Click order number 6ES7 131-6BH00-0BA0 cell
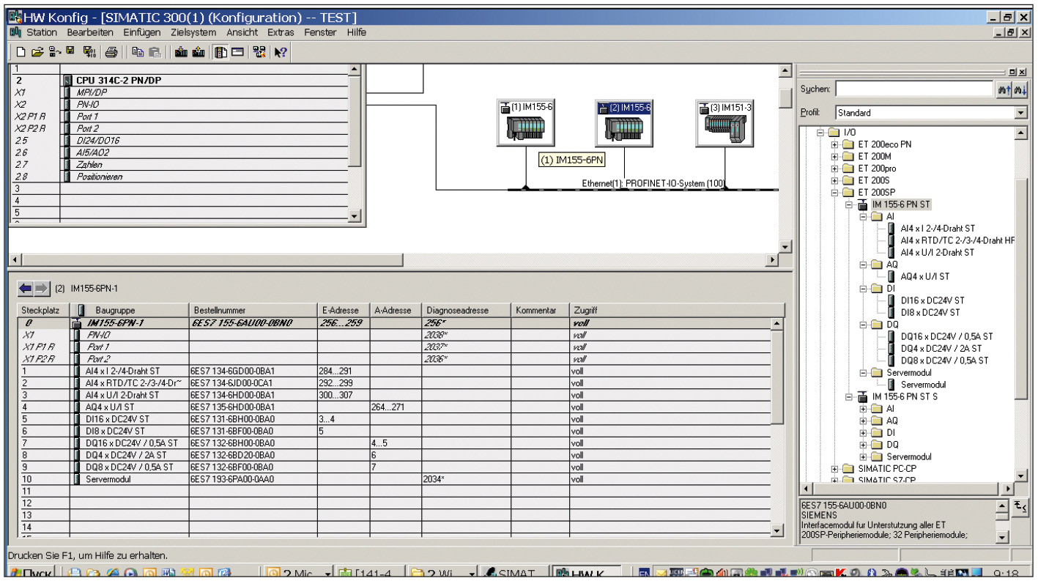 tap(253, 419)
